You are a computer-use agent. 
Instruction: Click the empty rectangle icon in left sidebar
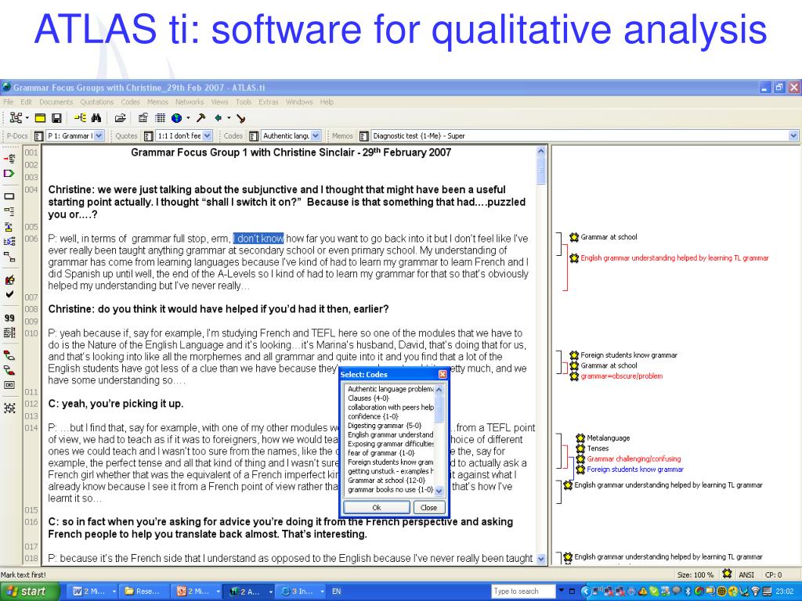coord(9,196)
